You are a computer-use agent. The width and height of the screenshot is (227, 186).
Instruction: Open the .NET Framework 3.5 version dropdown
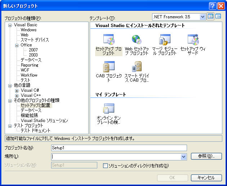point(202,17)
